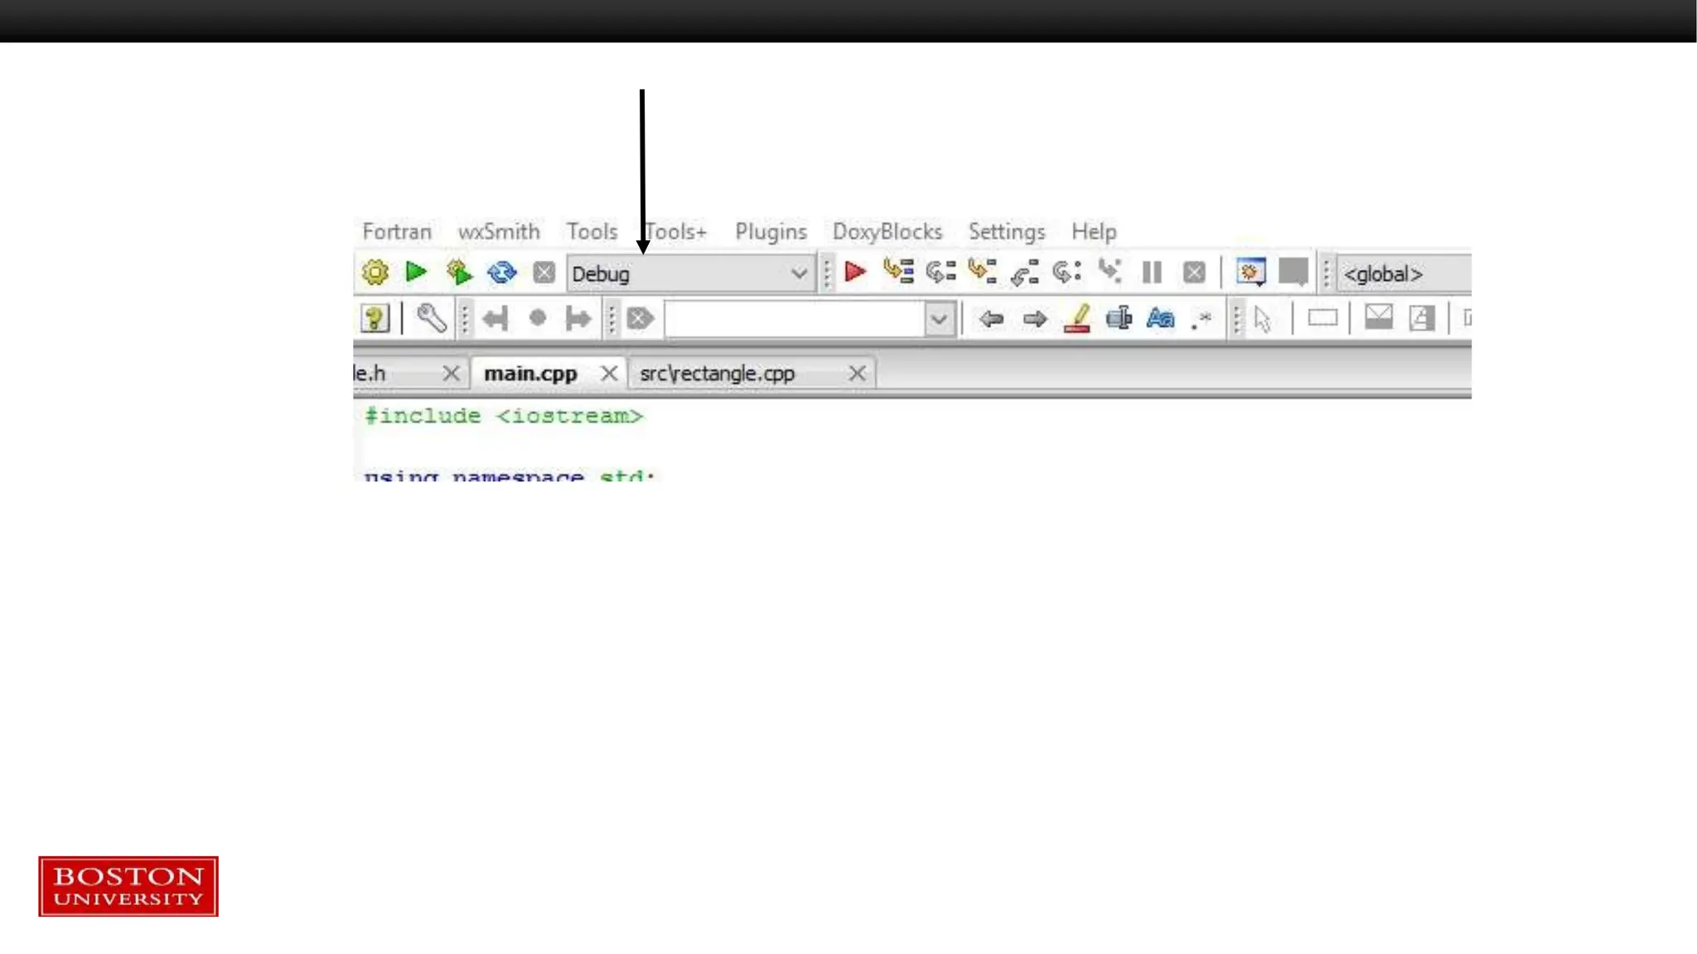
Task: Toggle the match case Aa option
Action: tap(1160, 319)
